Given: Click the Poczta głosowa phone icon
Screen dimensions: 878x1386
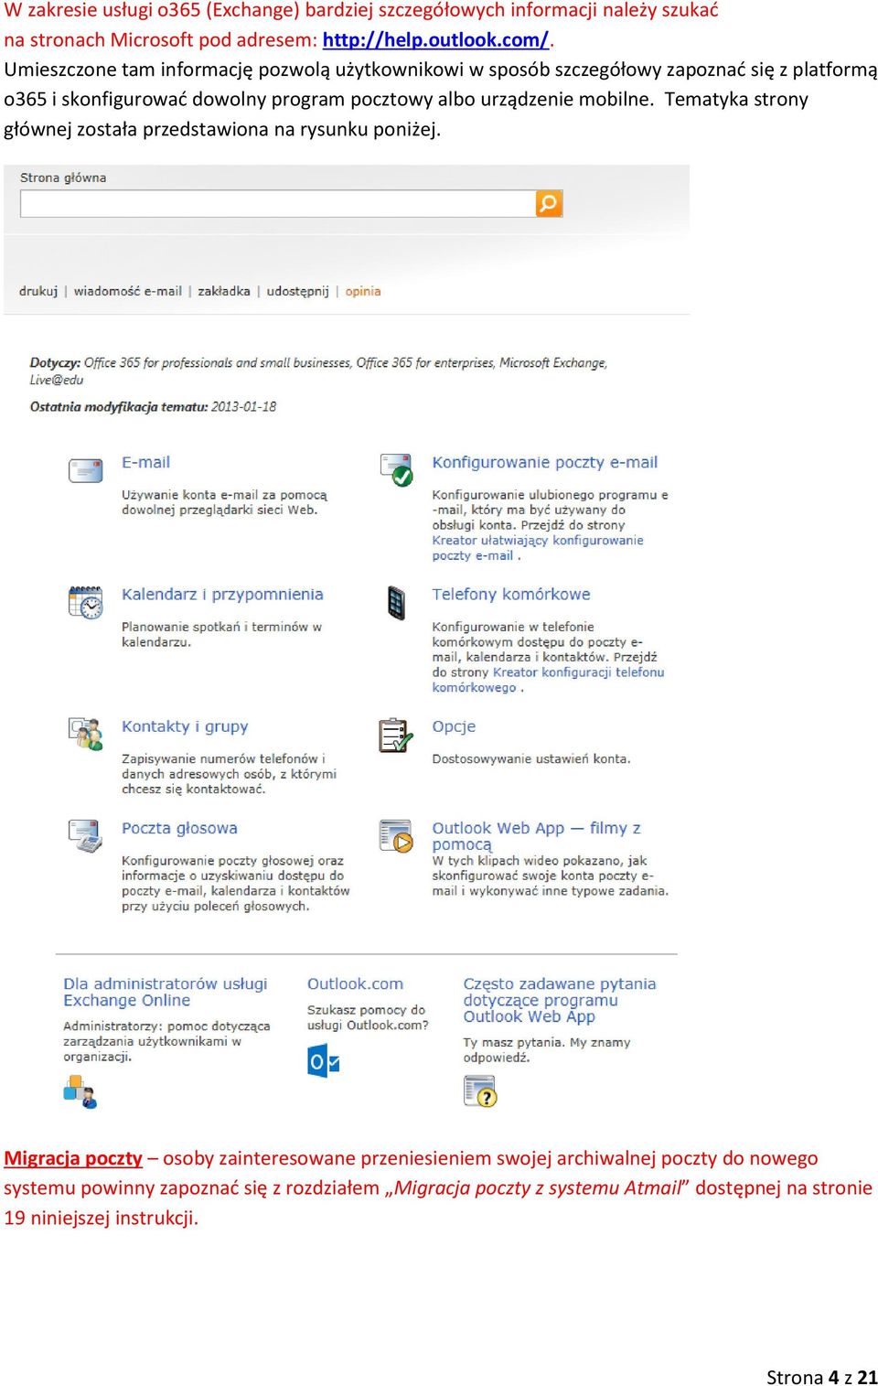Looking at the screenshot, I should (x=86, y=835).
